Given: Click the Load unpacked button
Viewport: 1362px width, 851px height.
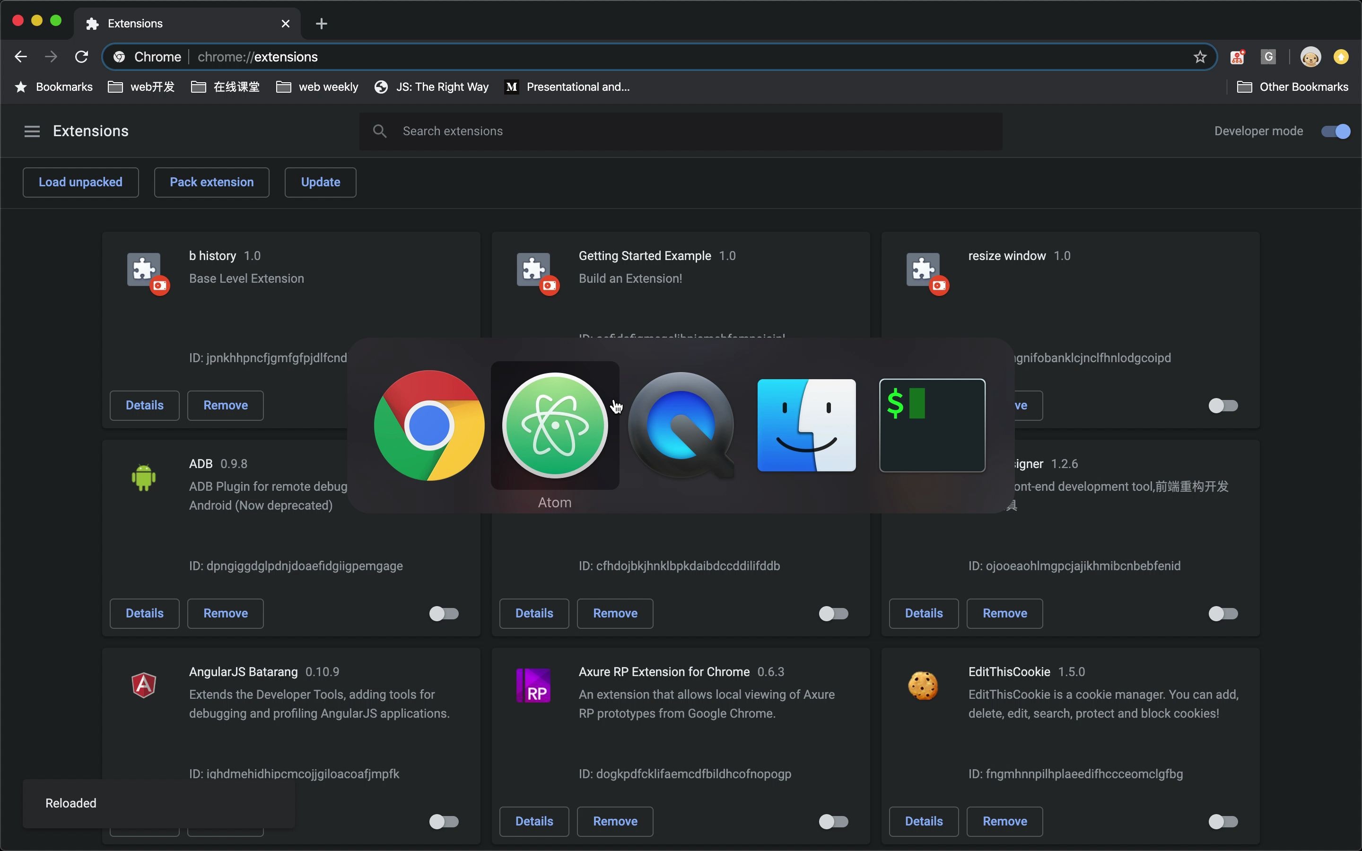Looking at the screenshot, I should click(x=80, y=182).
